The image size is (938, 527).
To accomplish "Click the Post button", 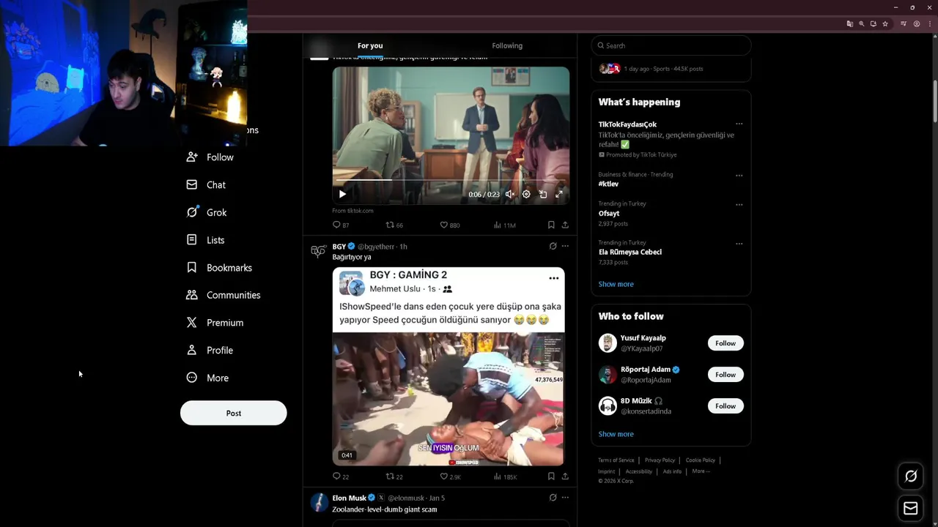I will [233, 413].
